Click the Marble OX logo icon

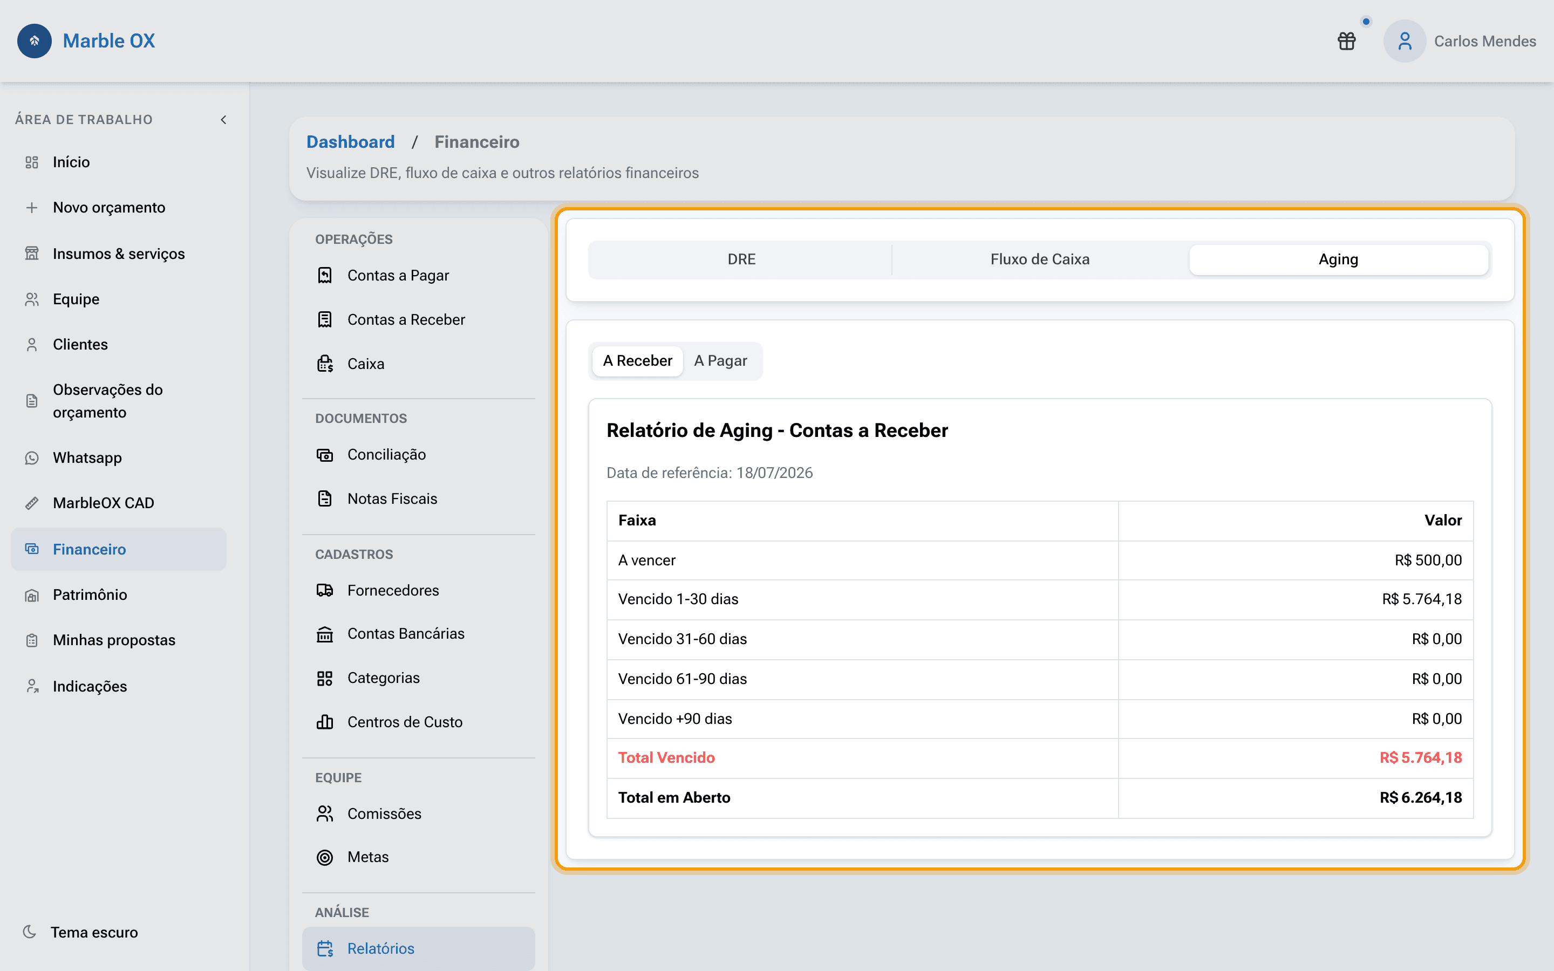tap(35, 41)
